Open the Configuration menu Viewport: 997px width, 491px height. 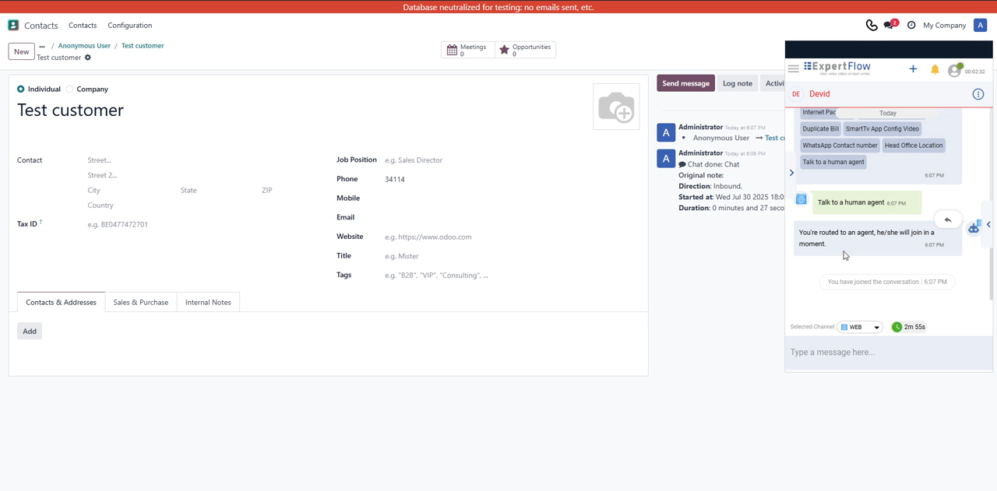[x=129, y=26]
